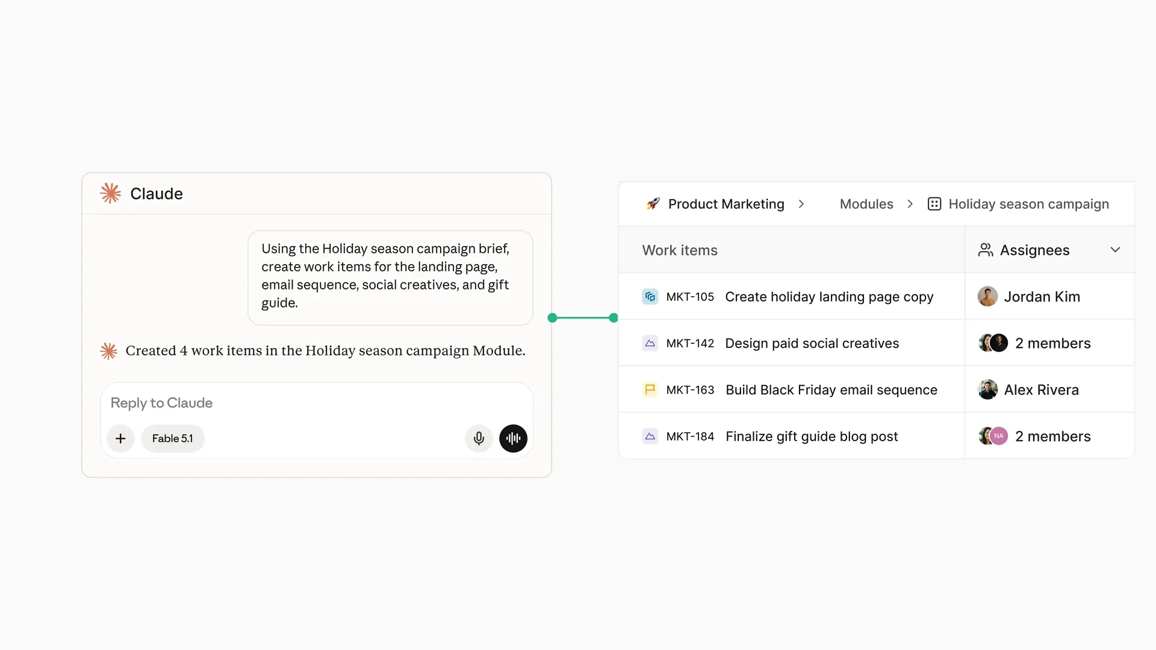Open Product Marketing breadcrumb
This screenshot has width=1156, height=650.
tap(726, 204)
